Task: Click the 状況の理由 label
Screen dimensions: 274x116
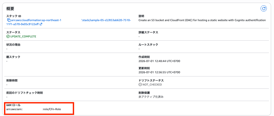Action: coord(13,45)
